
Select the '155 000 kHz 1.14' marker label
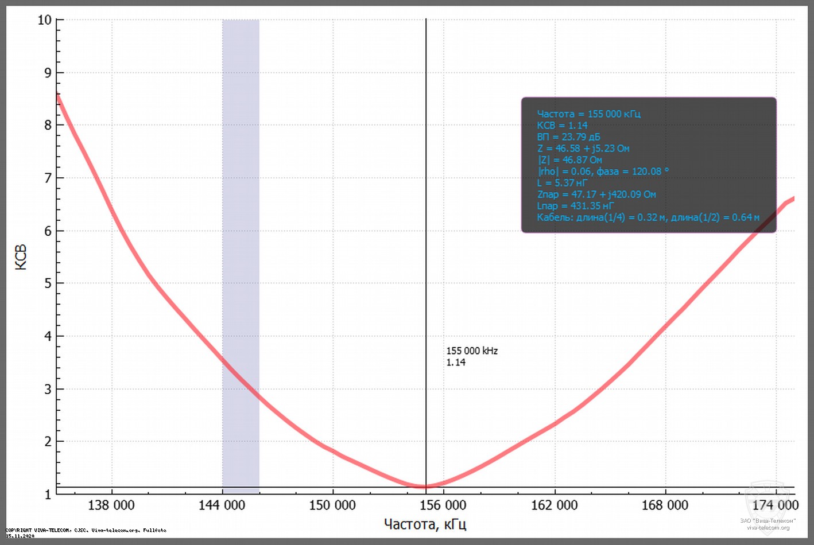[x=471, y=356]
